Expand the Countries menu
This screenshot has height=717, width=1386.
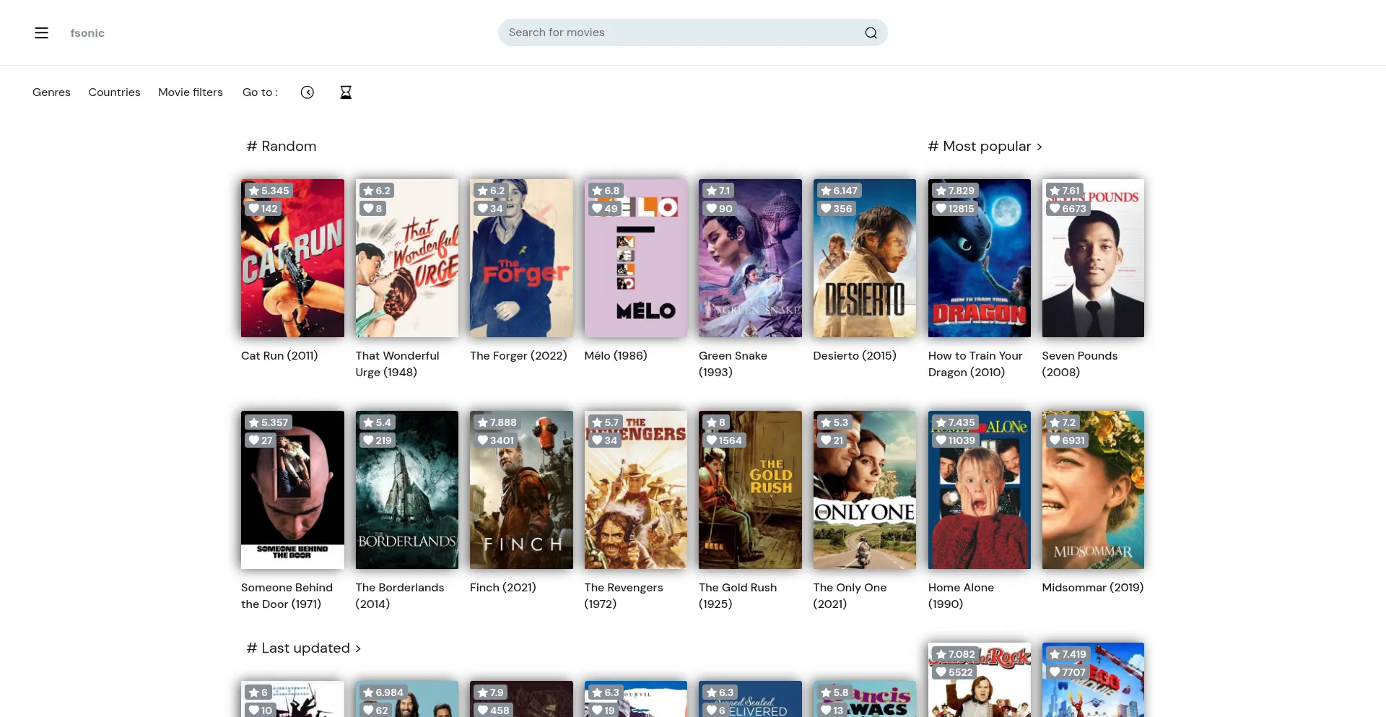(114, 92)
